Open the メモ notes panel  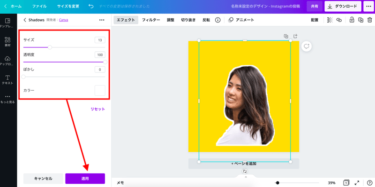(120, 183)
